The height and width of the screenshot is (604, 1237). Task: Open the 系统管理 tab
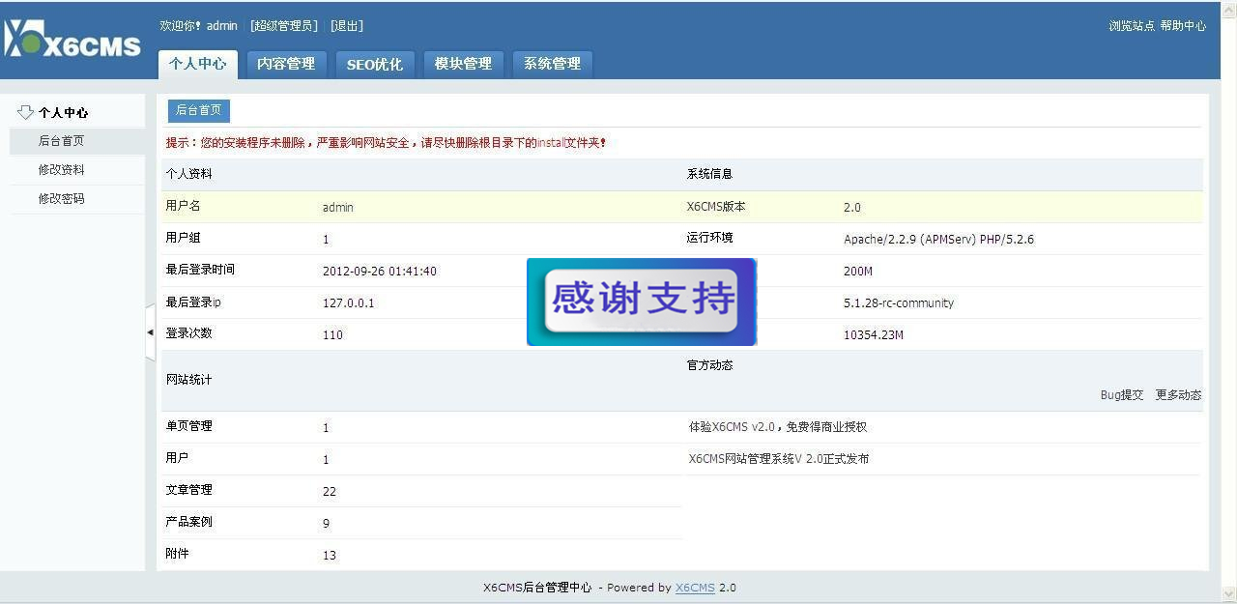click(552, 64)
